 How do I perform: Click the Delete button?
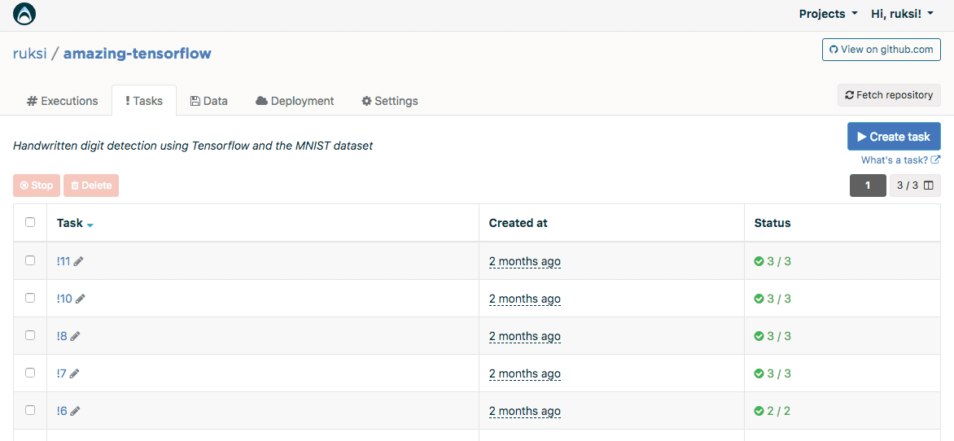click(x=91, y=186)
